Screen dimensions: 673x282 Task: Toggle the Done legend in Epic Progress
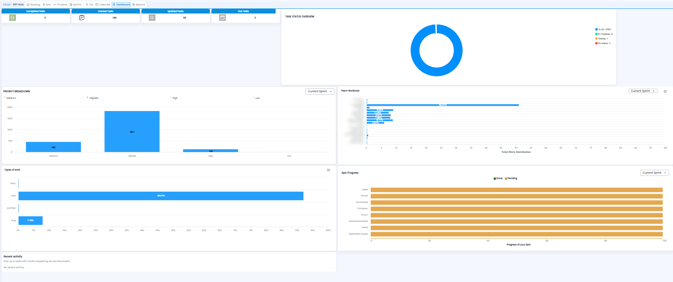[x=498, y=178]
